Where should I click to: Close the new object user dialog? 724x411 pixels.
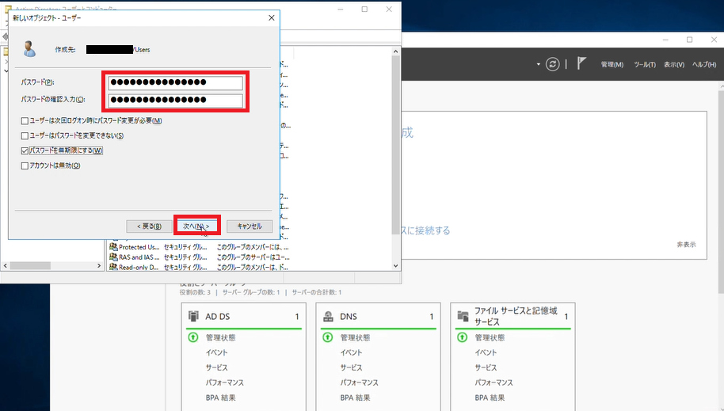[x=272, y=17]
